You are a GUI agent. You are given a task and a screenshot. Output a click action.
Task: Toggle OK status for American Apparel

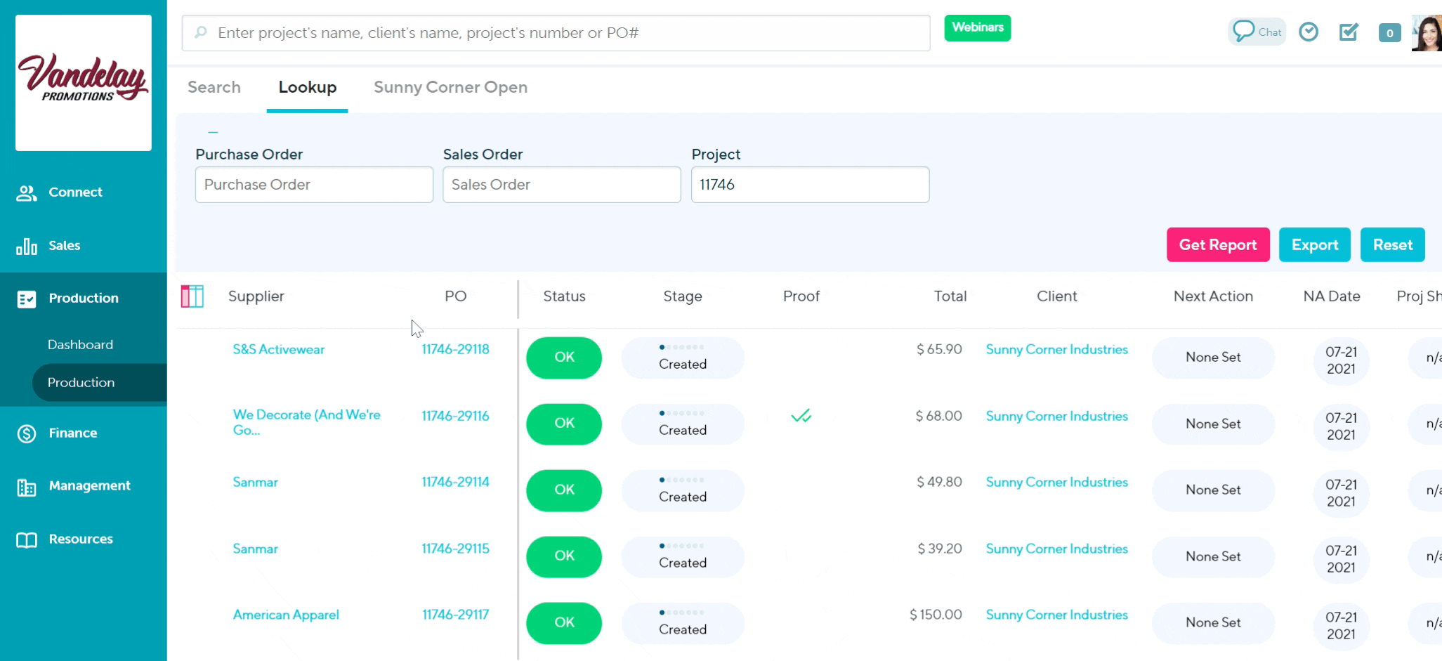tap(564, 623)
